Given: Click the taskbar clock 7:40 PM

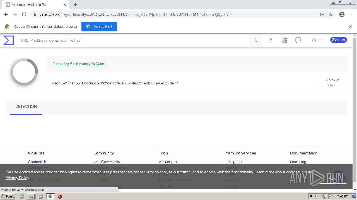Looking at the screenshot, I should pos(342,196).
